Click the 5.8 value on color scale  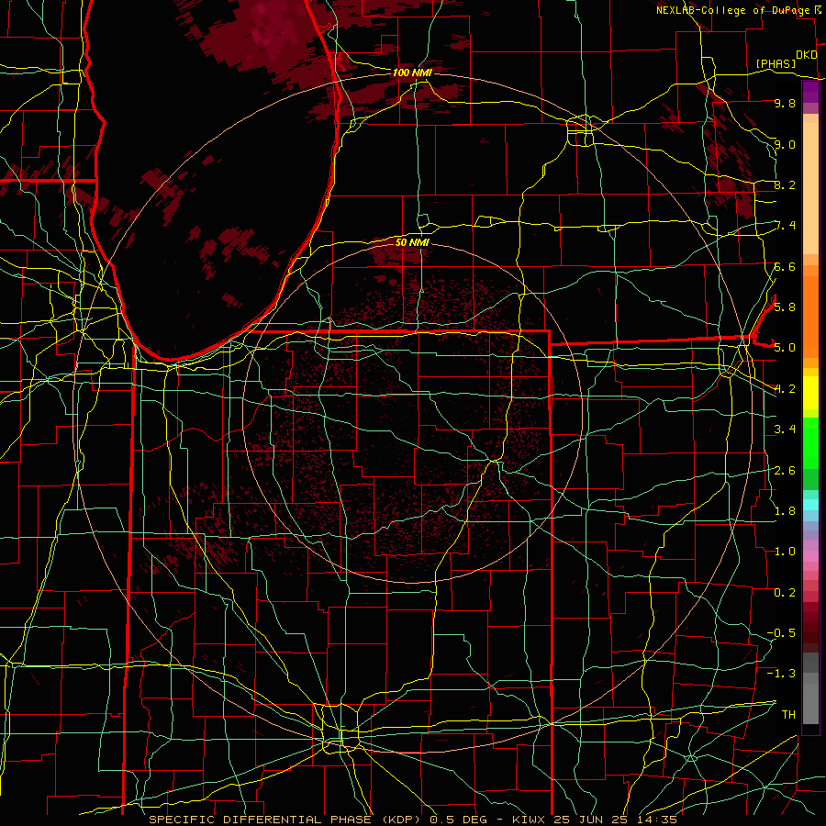click(785, 307)
